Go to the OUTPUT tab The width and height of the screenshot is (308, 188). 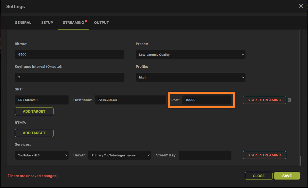101,22
